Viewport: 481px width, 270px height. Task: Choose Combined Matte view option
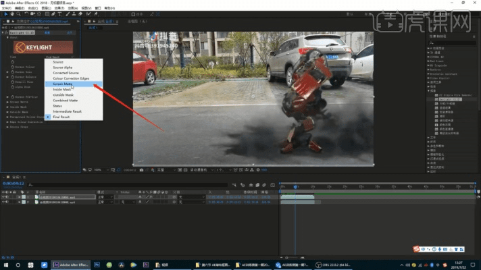pos(64,101)
